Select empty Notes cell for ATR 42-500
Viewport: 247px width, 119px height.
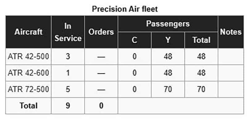(231, 57)
